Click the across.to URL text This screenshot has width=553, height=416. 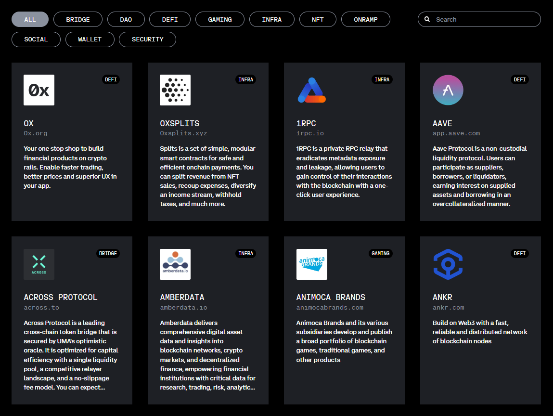(x=41, y=307)
